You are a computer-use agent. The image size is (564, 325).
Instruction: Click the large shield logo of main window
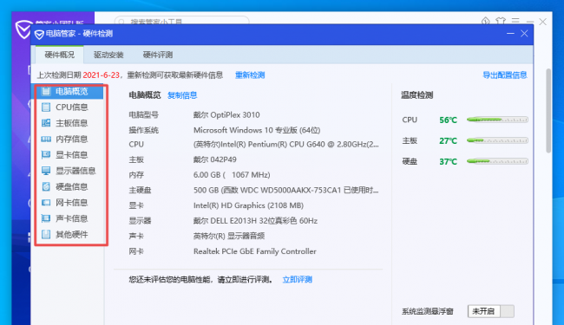(x=23, y=29)
